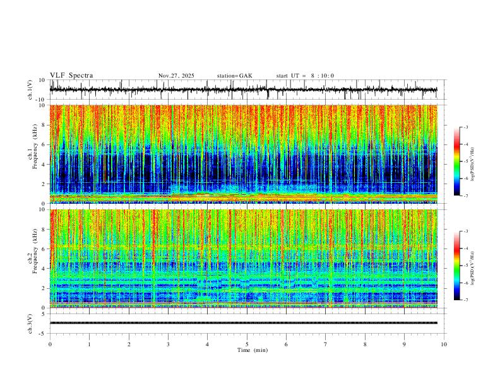Click the "-3" label on upper color bar
Image resolution: width=500 pixels, height=386 pixels.
[x=466, y=127]
